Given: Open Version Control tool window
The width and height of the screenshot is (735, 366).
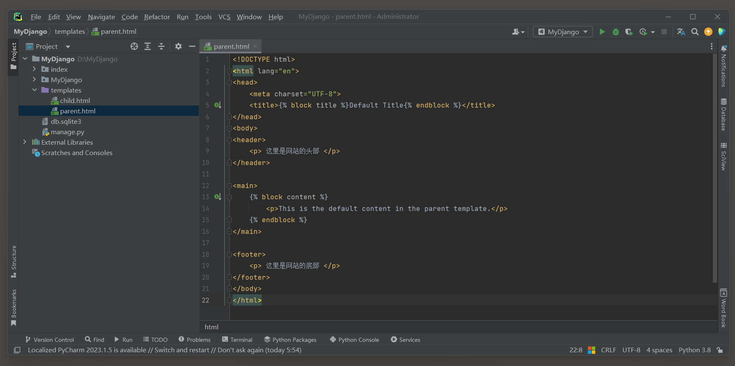Looking at the screenshot, I should 50,340.
